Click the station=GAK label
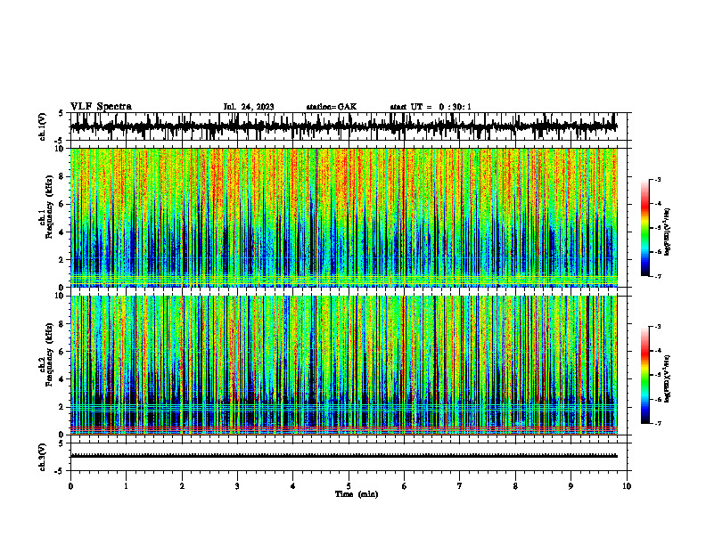The height and width of the screenshot is (545, 706). (x=332, y=107)
